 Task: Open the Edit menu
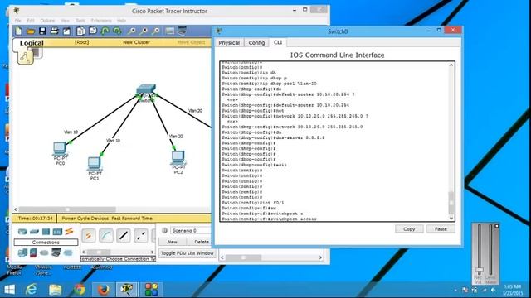[x=31, y=21]
